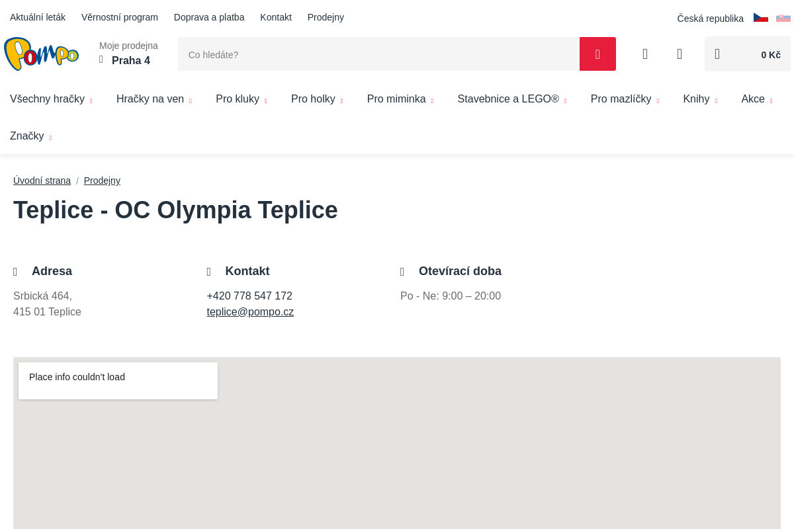Open the Pro miminka category
The width and height of the screenshot is (794, 529).
point(400,99)
